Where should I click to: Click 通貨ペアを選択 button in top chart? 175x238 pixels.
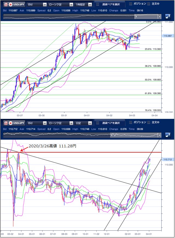pos(109,5)
